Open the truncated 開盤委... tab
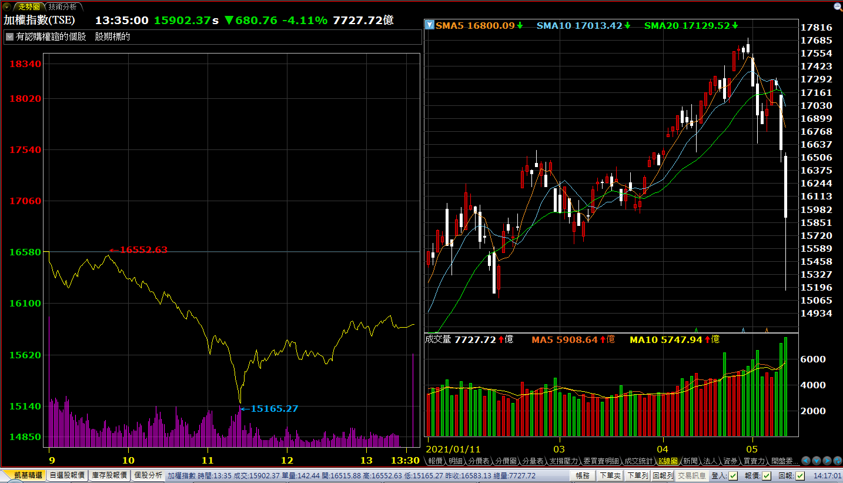Viewport: 843px width, 483px height. pyautogui.click(x=785, y=461)
